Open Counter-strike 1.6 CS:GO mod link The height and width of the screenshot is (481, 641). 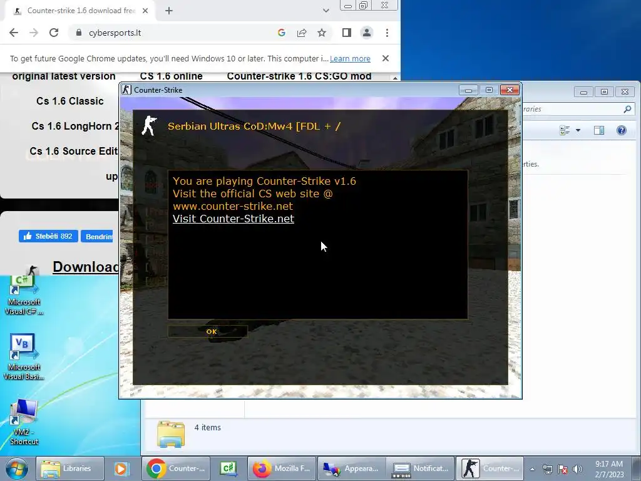(299, 76)
